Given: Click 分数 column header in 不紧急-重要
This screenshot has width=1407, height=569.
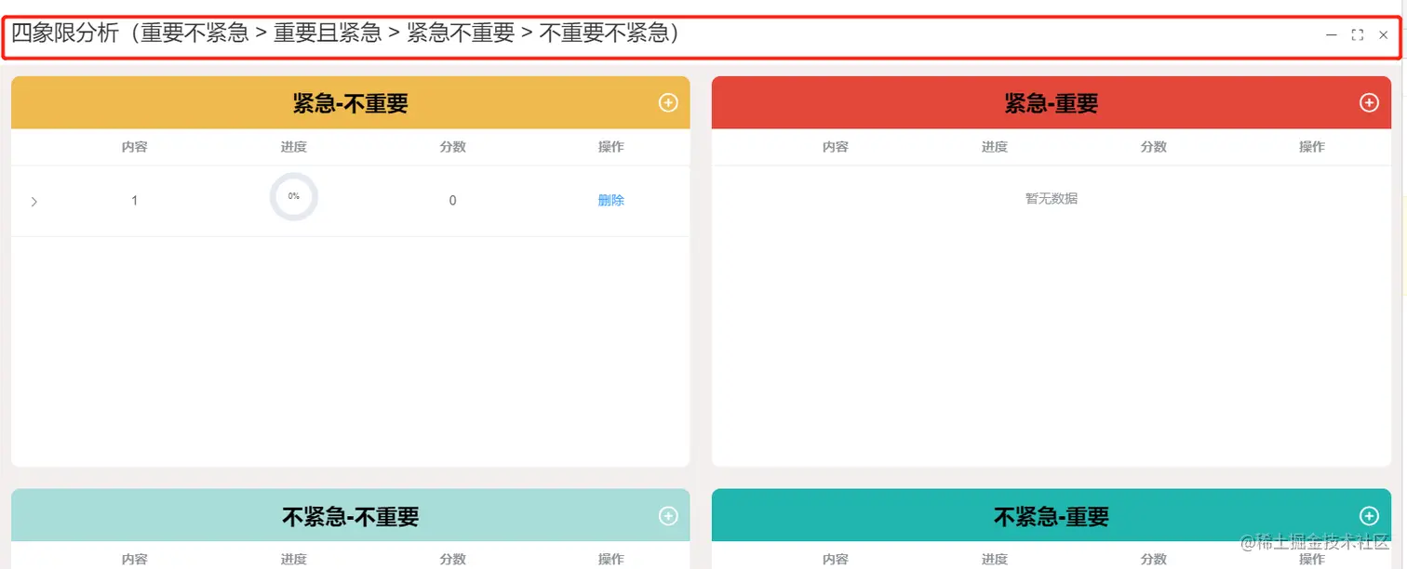Looking at the screenshot, I should (x=1154, y=559).
